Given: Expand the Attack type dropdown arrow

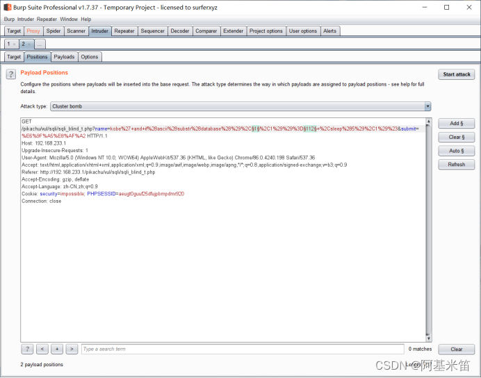Looking at the screenshot, I should 427,106.
